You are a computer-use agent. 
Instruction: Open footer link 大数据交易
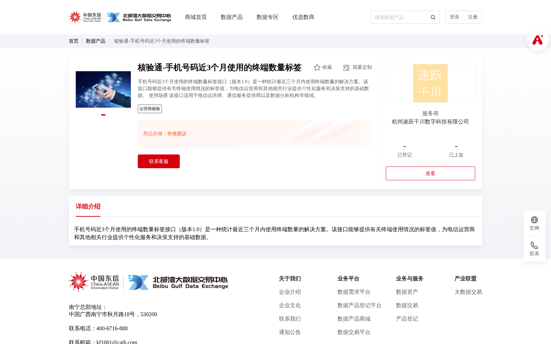click(x=468, y=292)
